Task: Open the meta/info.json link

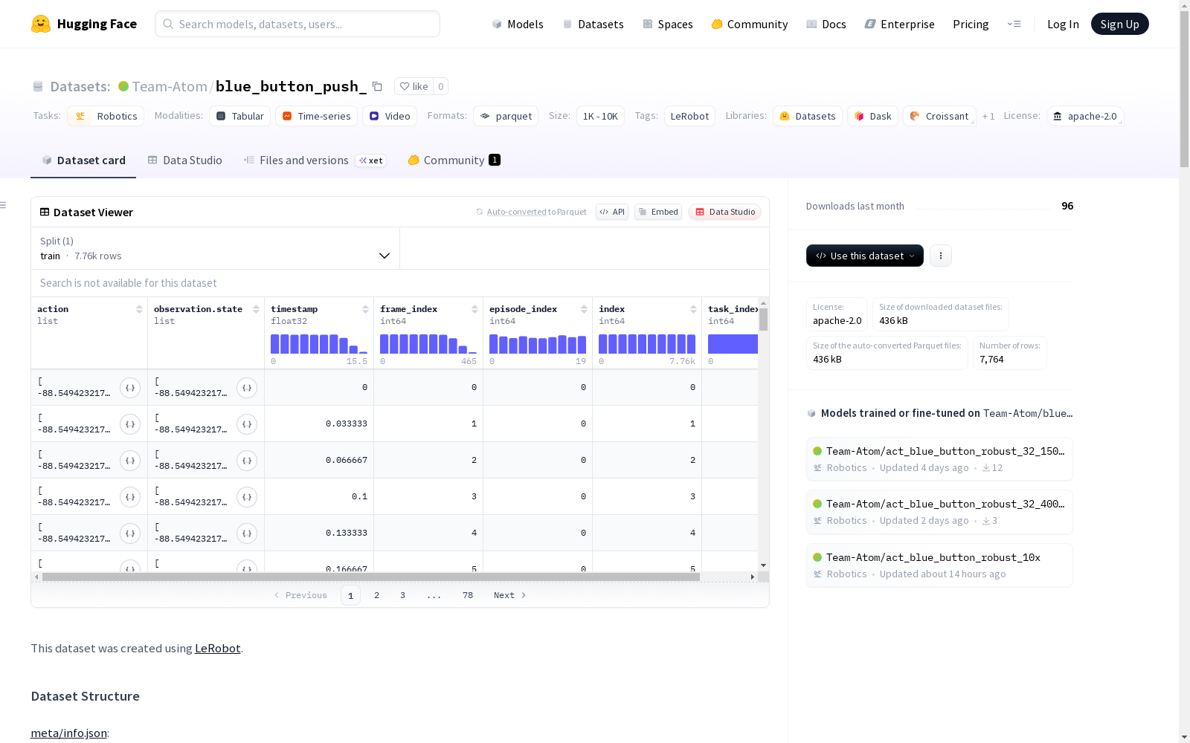Action: point(68,733)
